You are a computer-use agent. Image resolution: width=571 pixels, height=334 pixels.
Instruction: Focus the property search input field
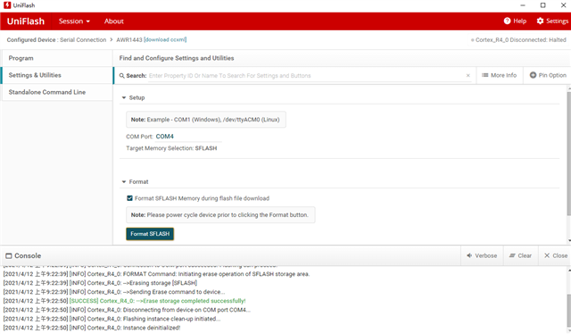pos(305,76)
